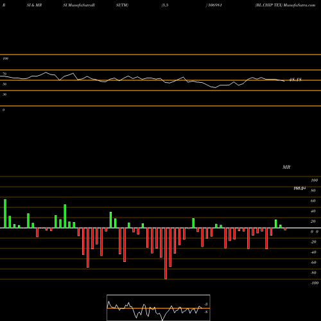
Task: Click the -40 label on MR right axis
Action: 313,252
